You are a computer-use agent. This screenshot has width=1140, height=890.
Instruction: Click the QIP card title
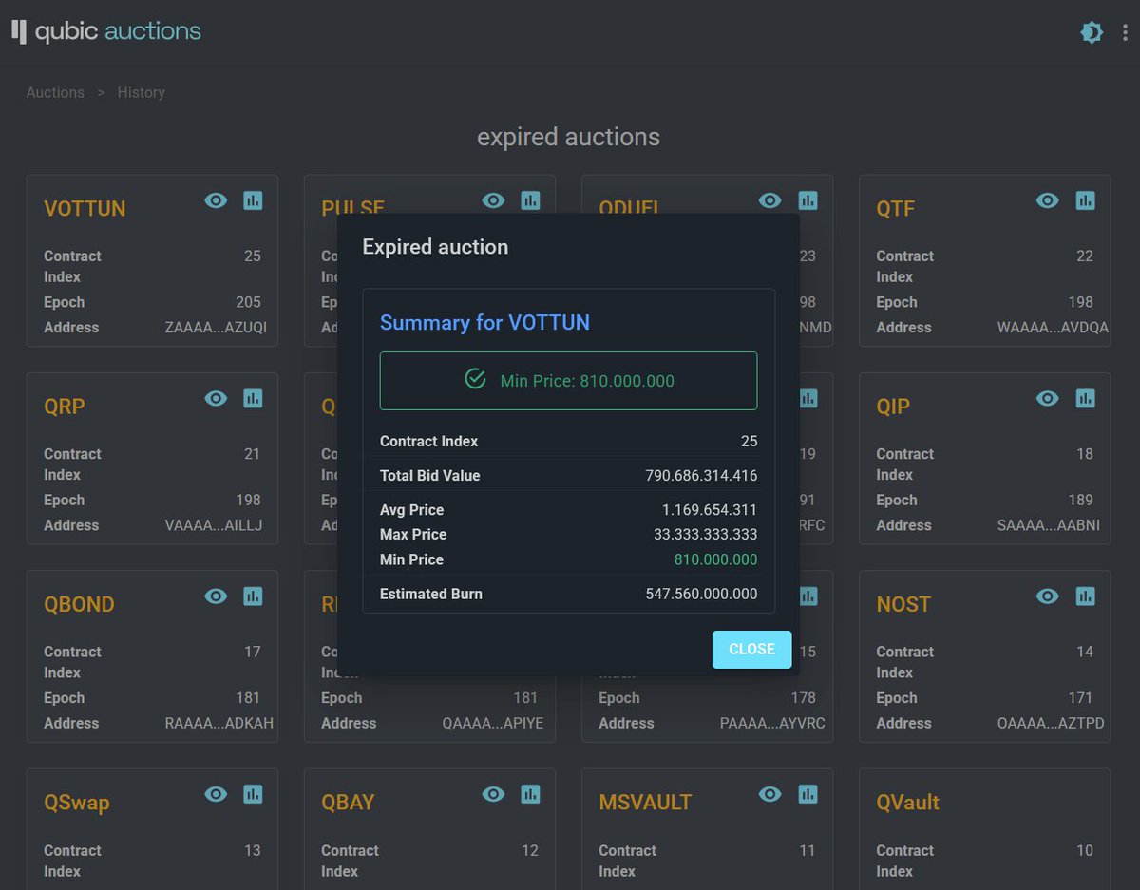point(893,407)
